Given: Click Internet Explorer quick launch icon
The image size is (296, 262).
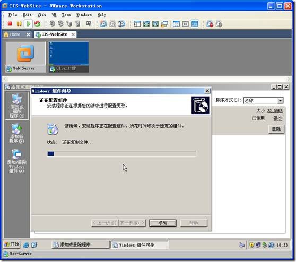Looking at the screenshot, I should pos(26,245).
